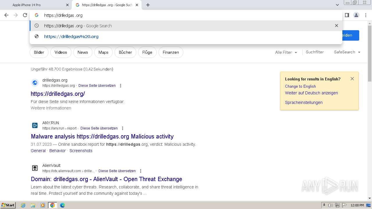This screenshot has height=209, width=372.
Task: Choose the https://drilledgas%20.org URL suggestion
Action: point(186,36)
